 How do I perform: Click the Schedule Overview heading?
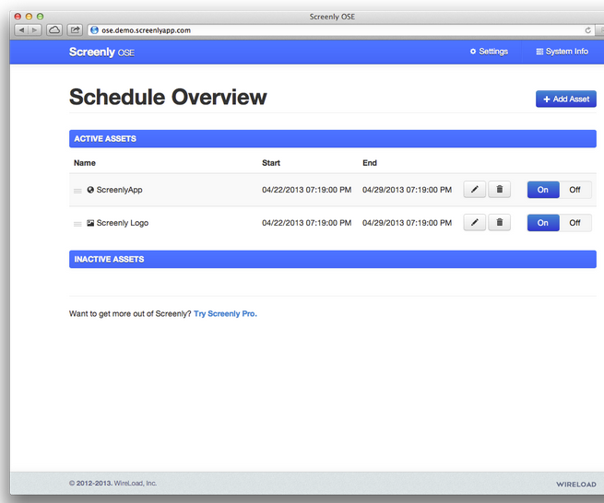click(168, 97)
